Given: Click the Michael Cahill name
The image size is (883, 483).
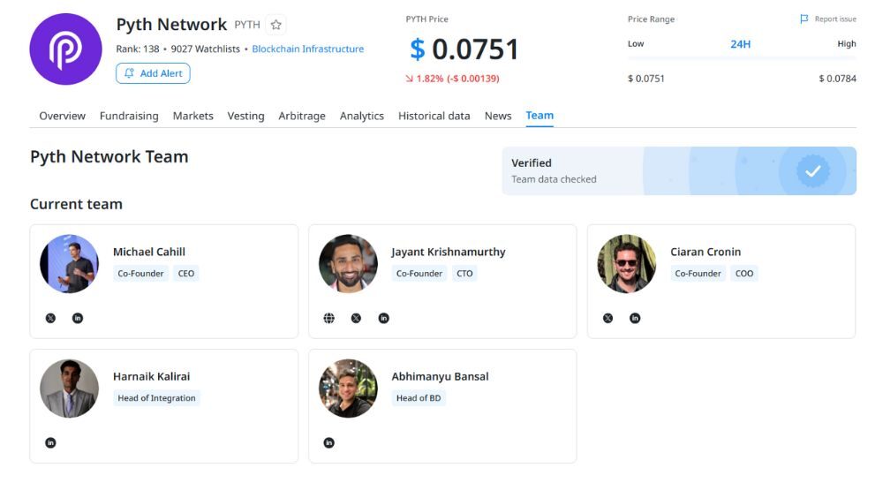Looking at the screenshot, I should (148, 252).
